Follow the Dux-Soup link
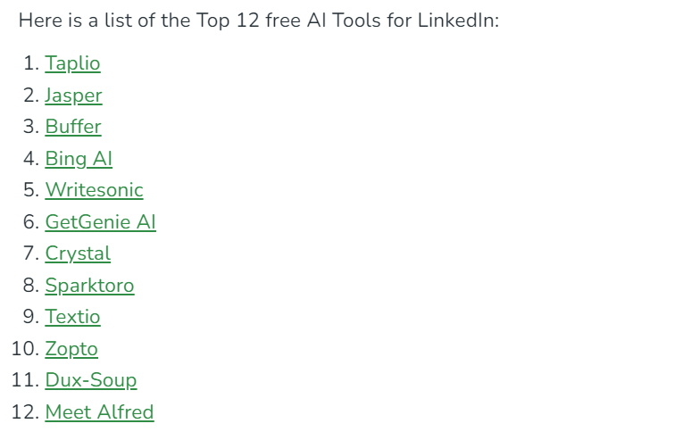The width and height of the screenshot is (683, 432). click(x=91, y=380)
